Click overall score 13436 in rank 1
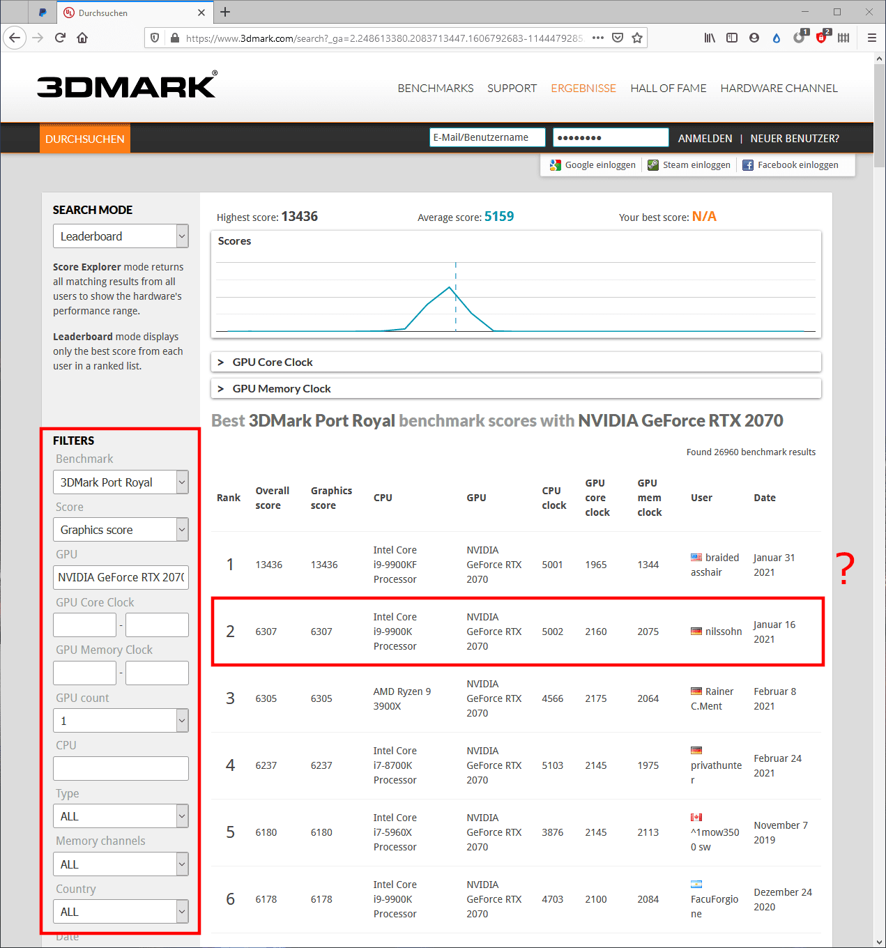This screenshot has height=948, width=886. click(x=269, y=565)
